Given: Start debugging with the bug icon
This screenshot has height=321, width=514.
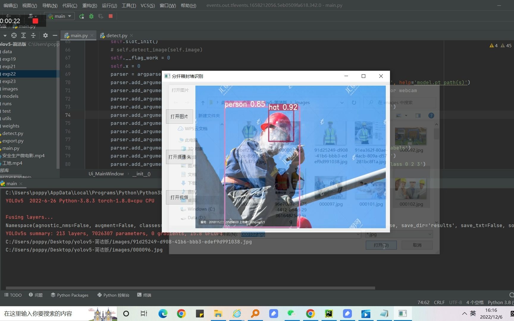Looking at the screenshot, I should tap(91, 16).
